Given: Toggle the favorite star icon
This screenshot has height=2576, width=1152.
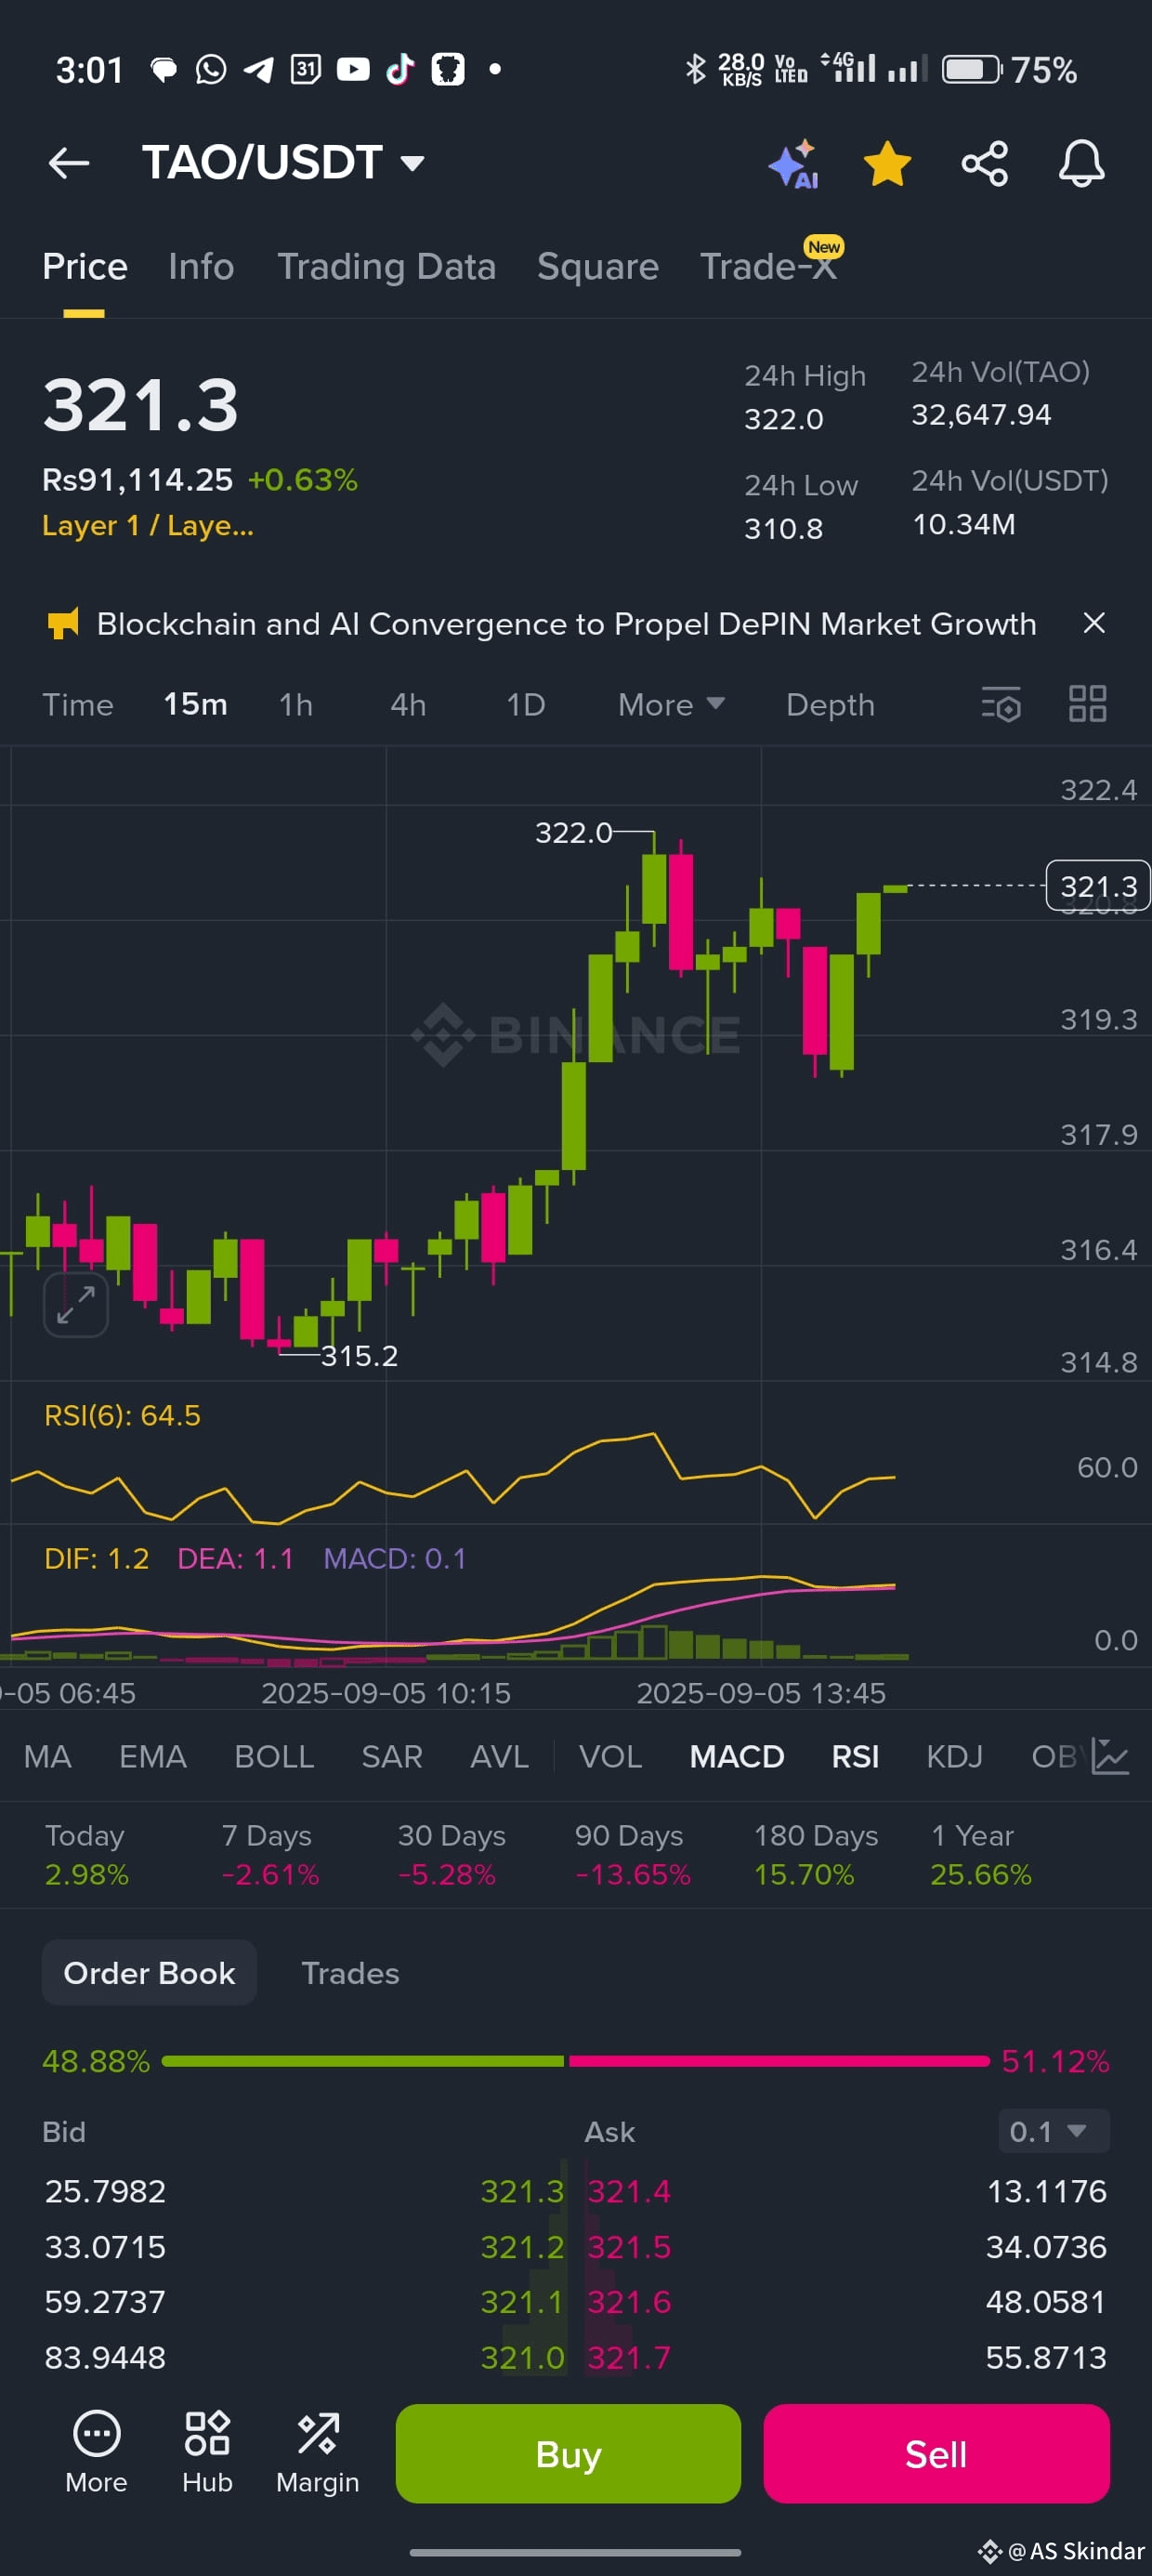Looking at the screenshot, I should 887,164.
